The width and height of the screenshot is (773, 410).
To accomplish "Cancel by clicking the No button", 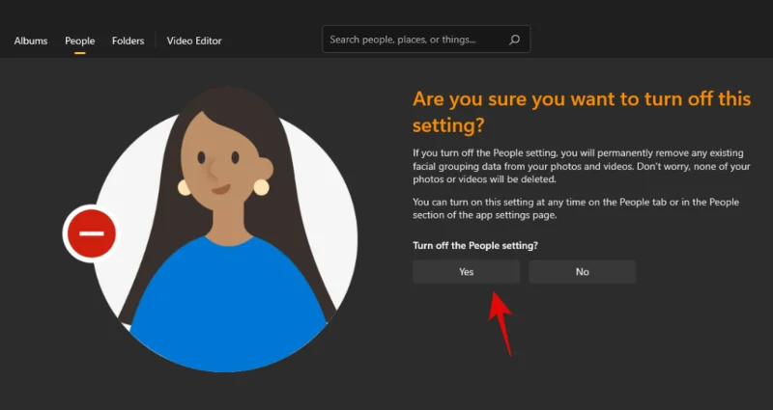I will [582, 272].
